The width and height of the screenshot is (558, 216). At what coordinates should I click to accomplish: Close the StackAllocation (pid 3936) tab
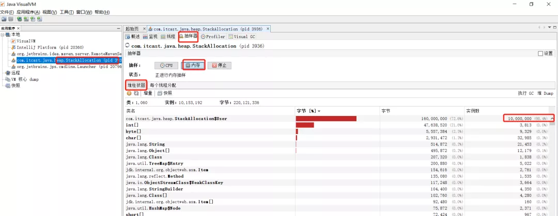(268, 28)
